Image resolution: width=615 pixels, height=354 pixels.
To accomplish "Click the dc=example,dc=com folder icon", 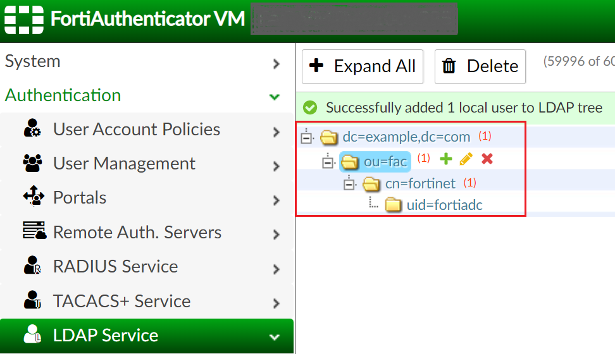I will [x=328, y=137].
